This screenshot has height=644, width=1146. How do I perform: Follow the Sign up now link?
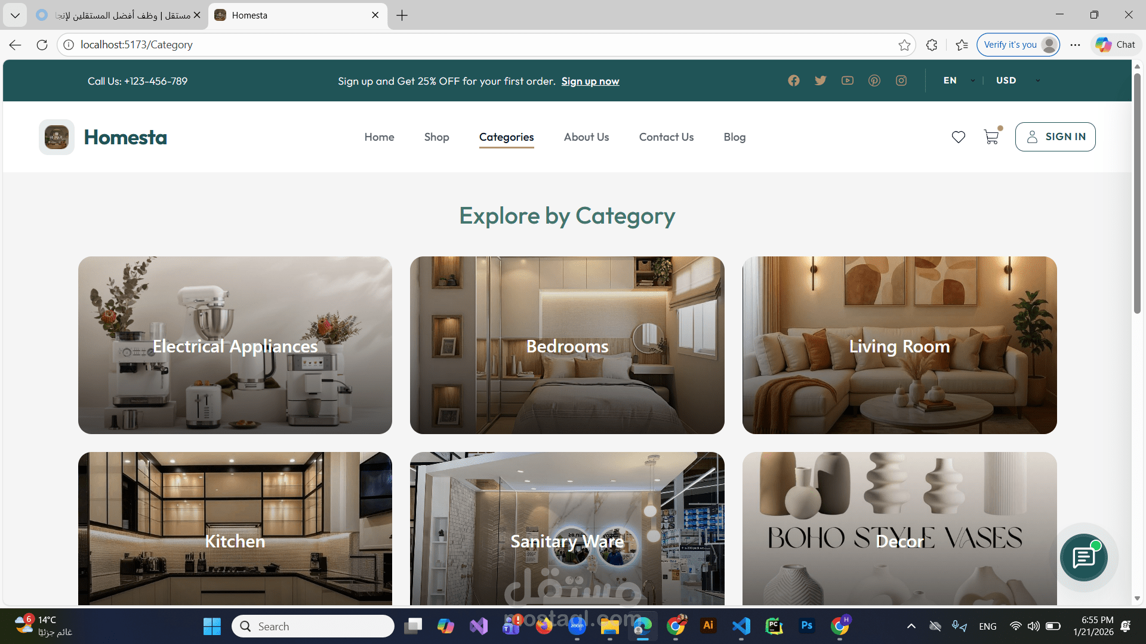(590, 82)
